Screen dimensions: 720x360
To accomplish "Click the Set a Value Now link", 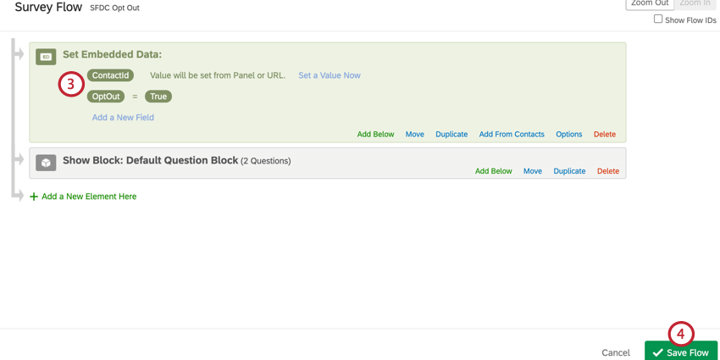I will [x=330, y=75].
